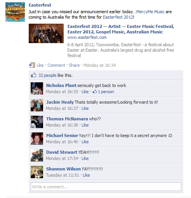Open Thomas McNamara's avatar
Image resolution: width=191 pixels, height=198 pixels.
pyautogui.click(x=37, y=122)
